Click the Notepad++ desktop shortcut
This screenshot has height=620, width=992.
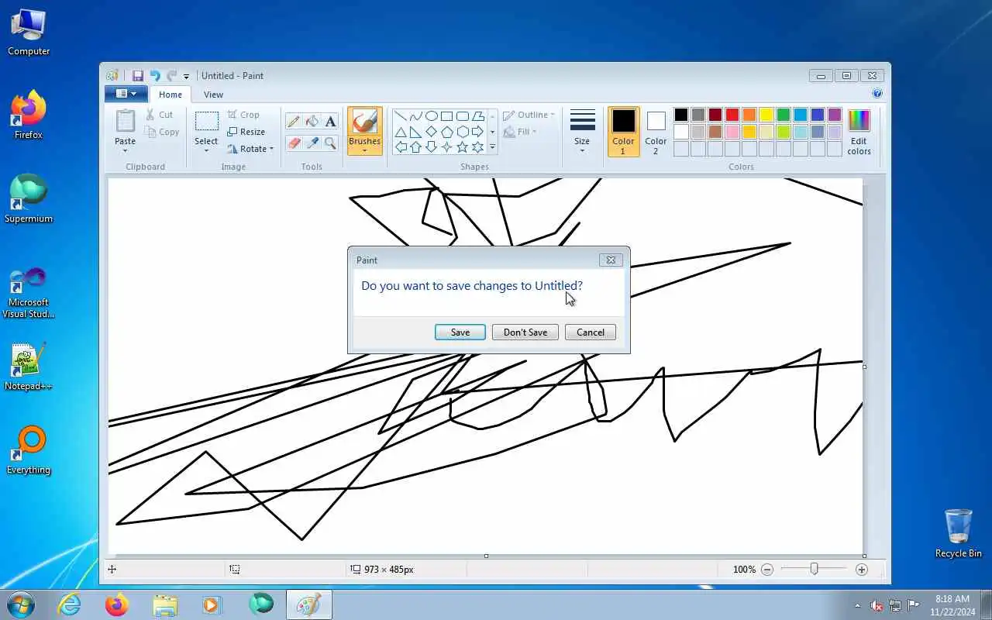click(x=29, y=367)
